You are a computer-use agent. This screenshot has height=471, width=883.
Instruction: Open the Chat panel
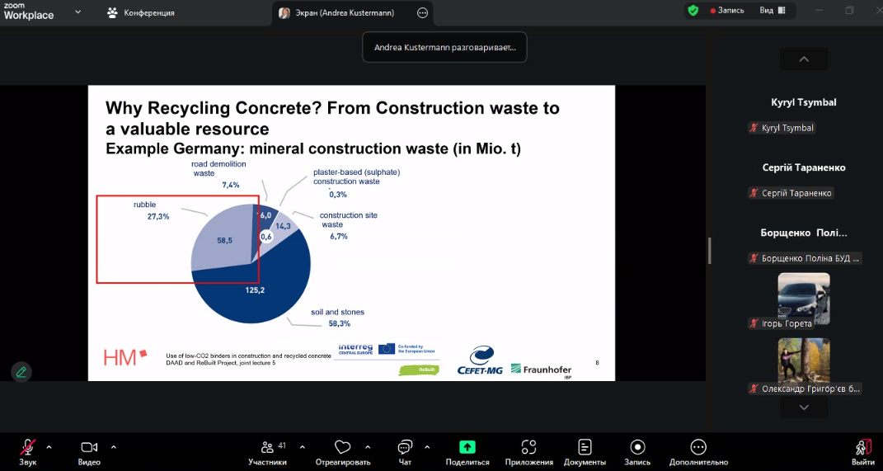(x=405, y=447)
